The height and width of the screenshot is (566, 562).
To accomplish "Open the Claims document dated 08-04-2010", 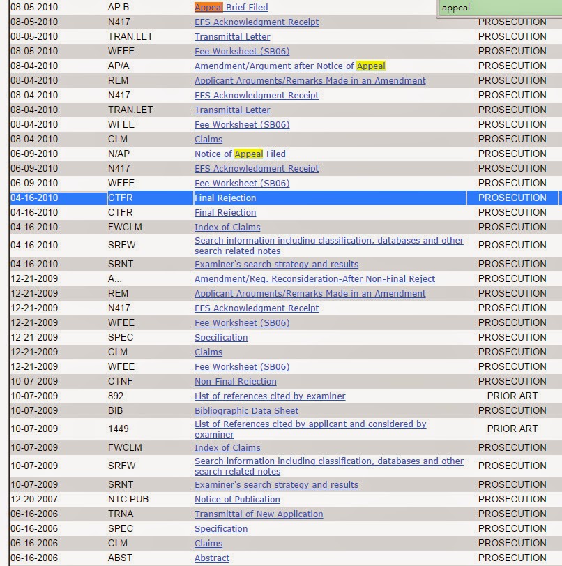I will [x=208, y=140].
